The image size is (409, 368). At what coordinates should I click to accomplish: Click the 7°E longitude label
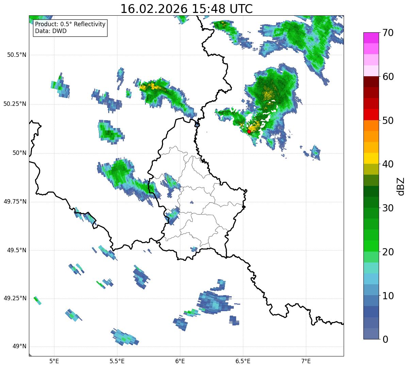coord(306,361)
